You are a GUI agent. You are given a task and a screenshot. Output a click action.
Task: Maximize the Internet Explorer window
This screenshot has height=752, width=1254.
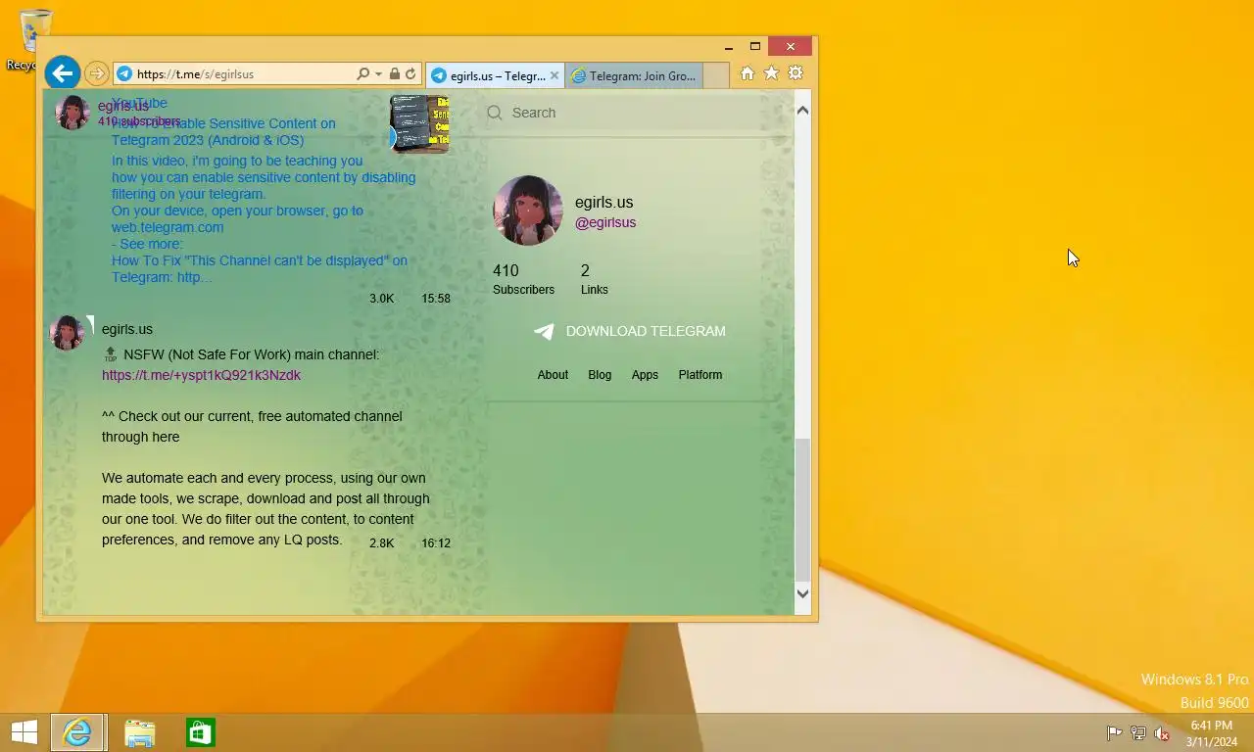pyautogui.click(x=755, y=47)
